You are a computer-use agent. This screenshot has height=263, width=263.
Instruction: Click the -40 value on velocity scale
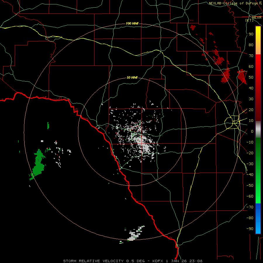[x=250, y=175]
